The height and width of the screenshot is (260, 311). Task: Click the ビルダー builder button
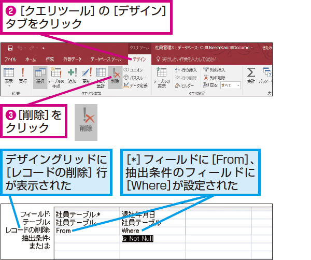pyautogui.click(x=186, y=85)
